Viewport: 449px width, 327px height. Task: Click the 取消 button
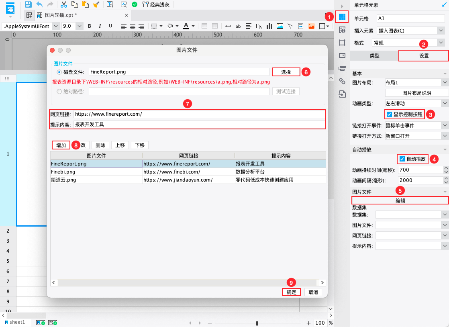pyautogui.click(x=313, y=292)
